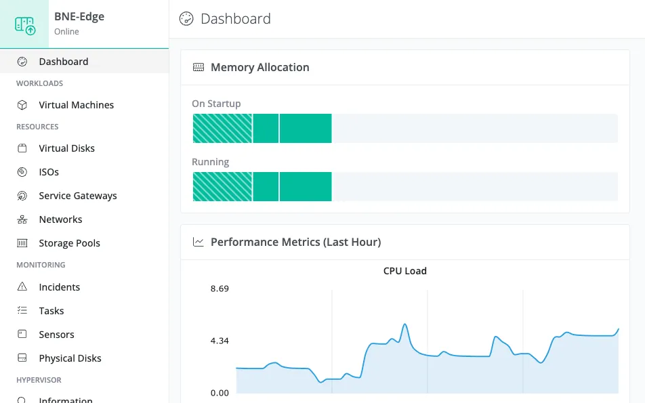
Task: Click the BNE-Edge host name
Action: (79, 17)
